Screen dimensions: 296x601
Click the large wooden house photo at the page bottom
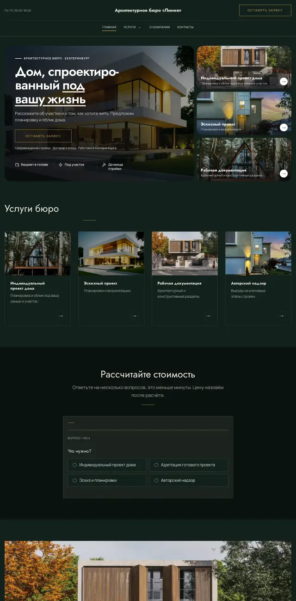pyautogui.click(x=148, y=571)
